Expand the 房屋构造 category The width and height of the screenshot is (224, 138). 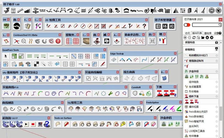click(217, 43)
